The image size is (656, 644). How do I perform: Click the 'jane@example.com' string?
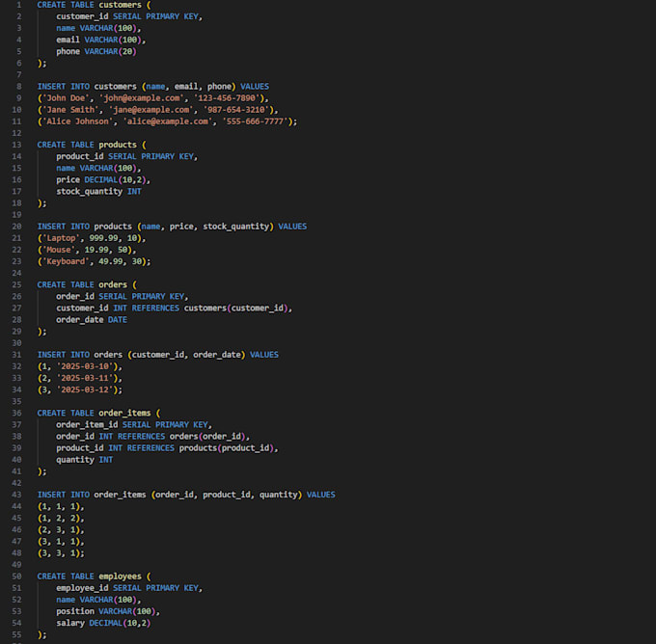point(151,110)
